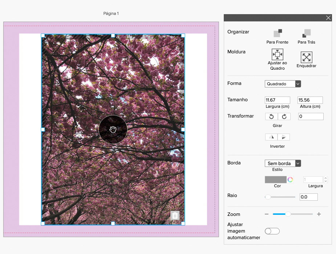Image resolution: width=336 pixels, height=254 pixels.
Task: Decrease border width with stepper down arrow
Action: 326,181
